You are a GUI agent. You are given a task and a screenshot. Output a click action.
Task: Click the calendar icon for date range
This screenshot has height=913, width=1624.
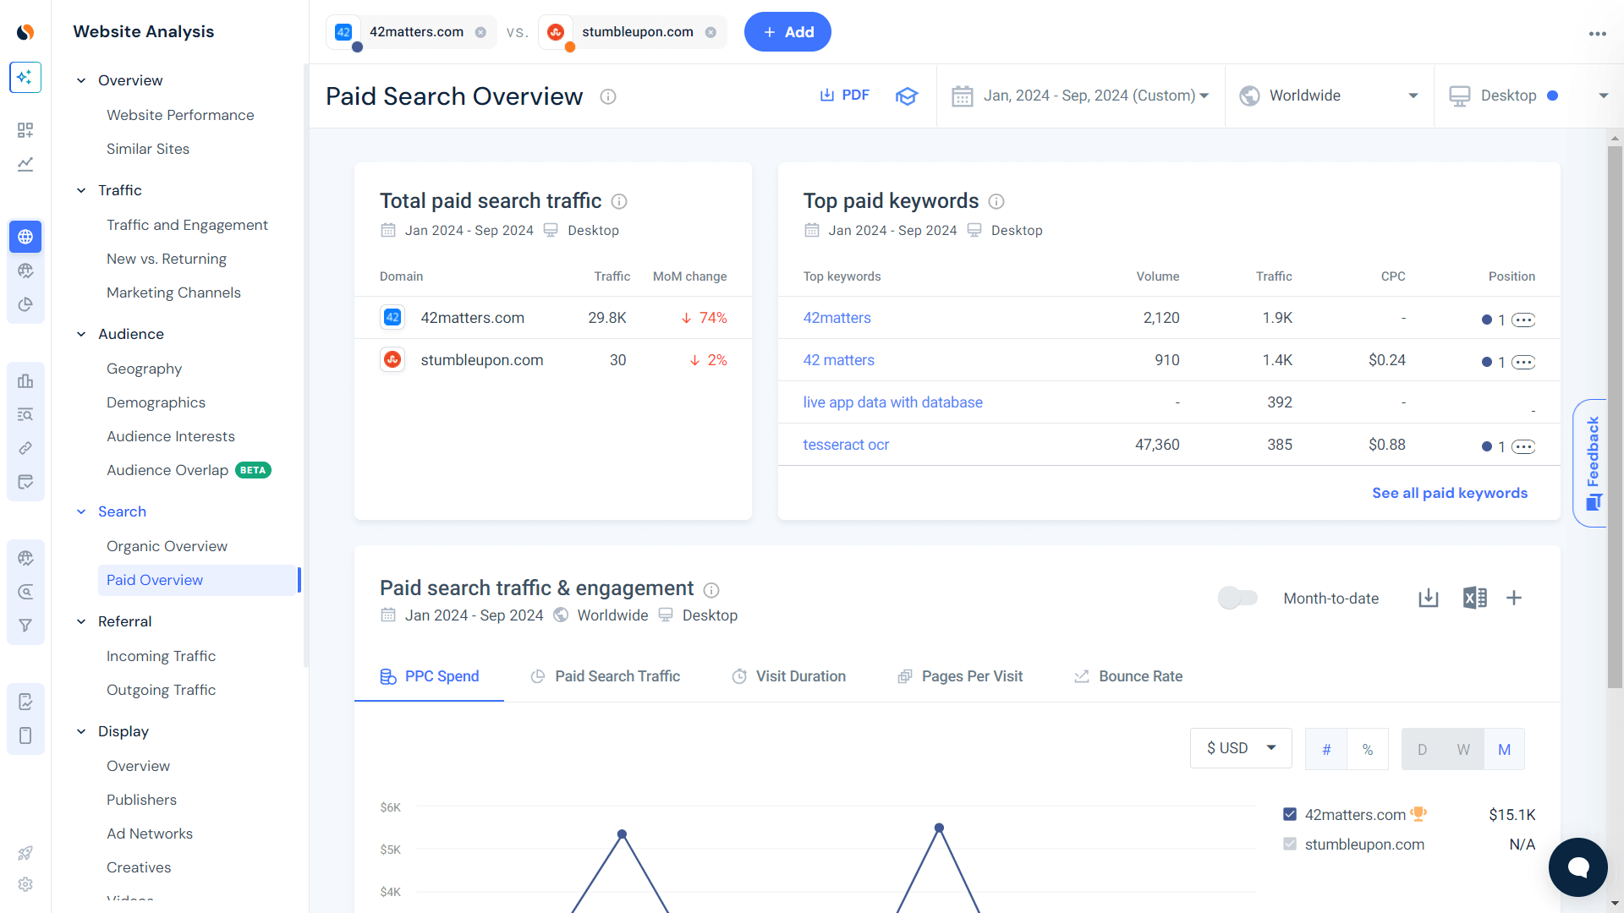pyautogui.click(x=962, y=95)
